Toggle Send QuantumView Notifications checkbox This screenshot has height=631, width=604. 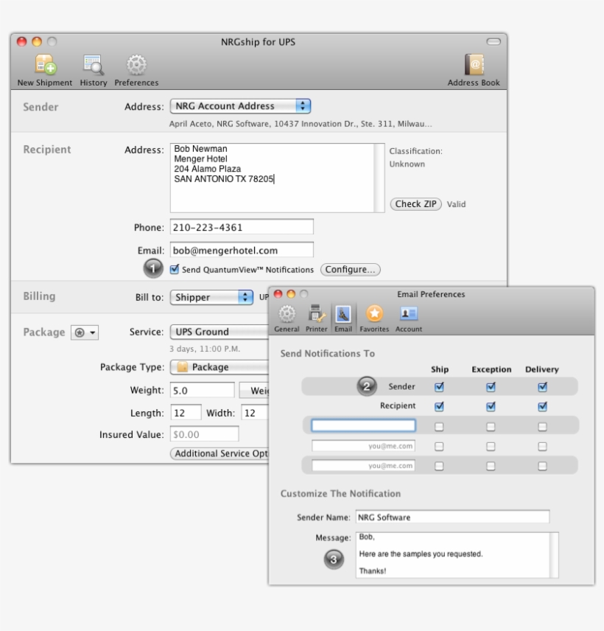(x=174, y=269)
